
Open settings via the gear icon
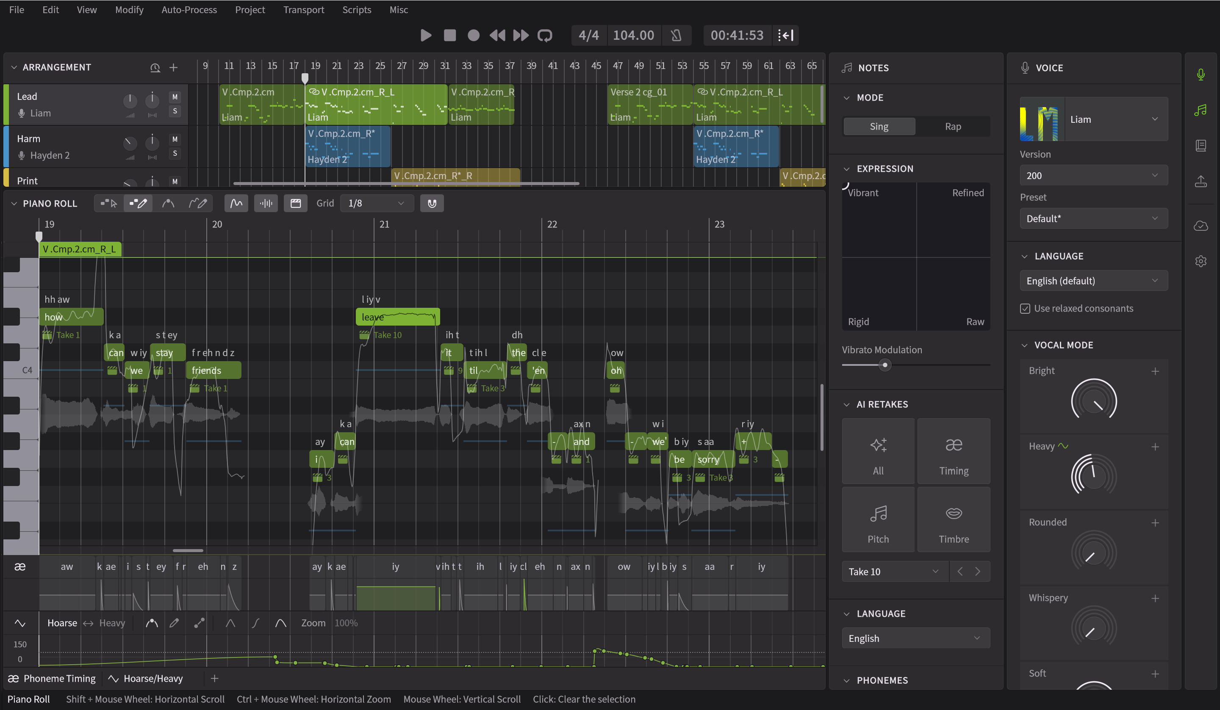pyautogui.click(x=1201, y=261)
